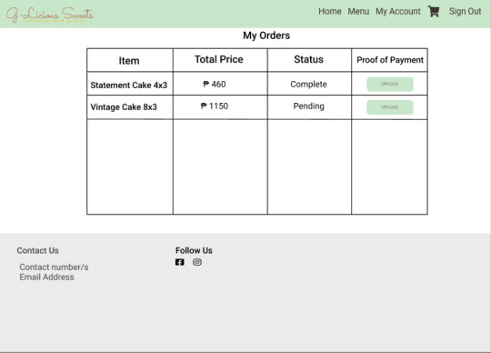Click the My Orders heading
Image resolution: width=491 pixels, height=353 pixels.
(x=266, y=35)
